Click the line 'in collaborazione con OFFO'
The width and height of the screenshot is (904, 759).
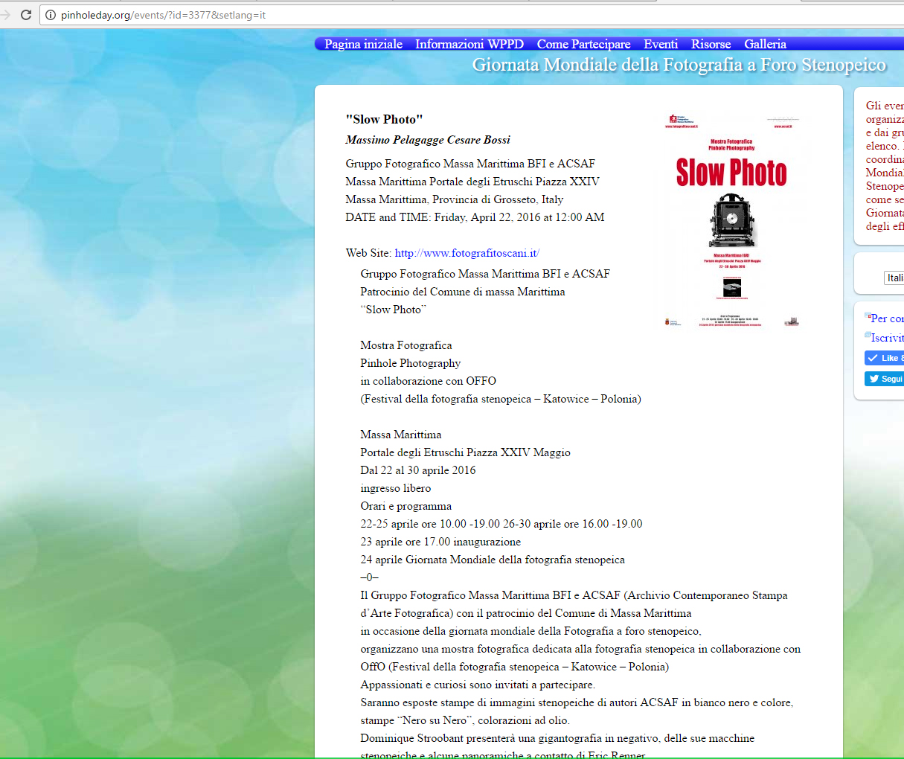428,381
